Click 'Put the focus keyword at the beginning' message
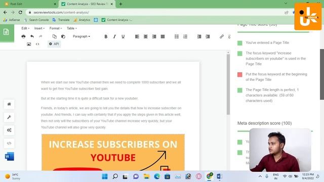The height and width of the screenshot is (182, 324). pyautogui.click(x=276, y=77)
